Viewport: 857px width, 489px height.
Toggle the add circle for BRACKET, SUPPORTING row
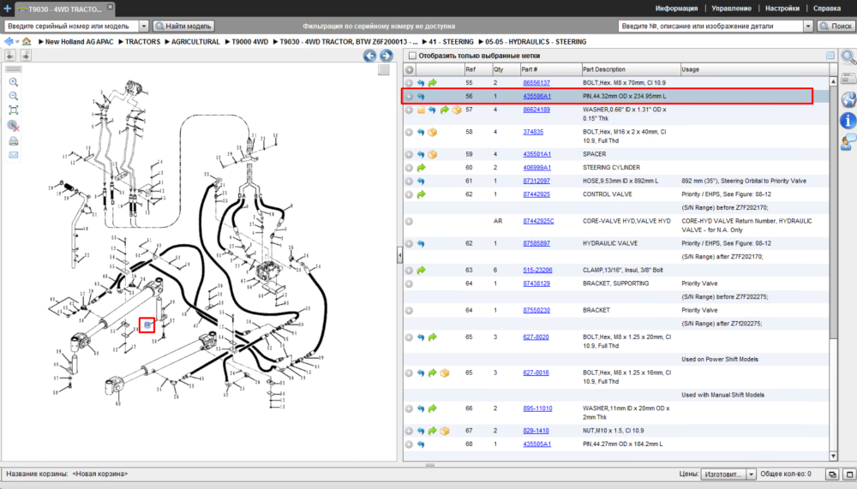click(x=409, y=283)
